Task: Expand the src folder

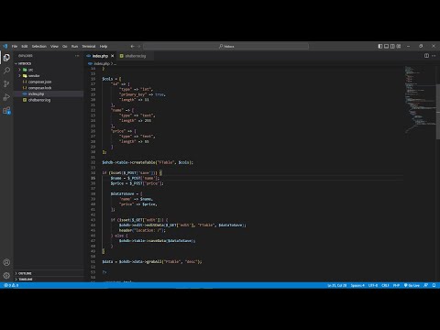Action: (19, 70)
